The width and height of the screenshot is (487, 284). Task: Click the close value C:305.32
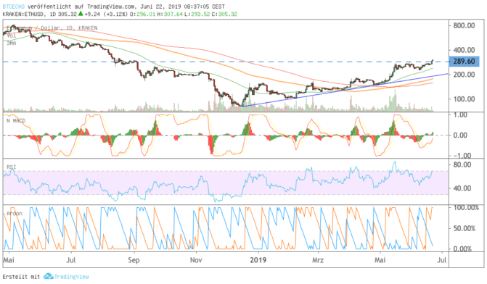(x=224, y=14)
